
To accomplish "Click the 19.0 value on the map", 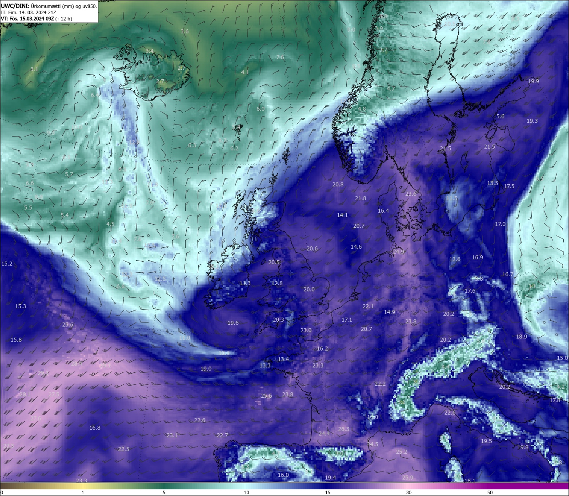I will click(x=206, y=369).
